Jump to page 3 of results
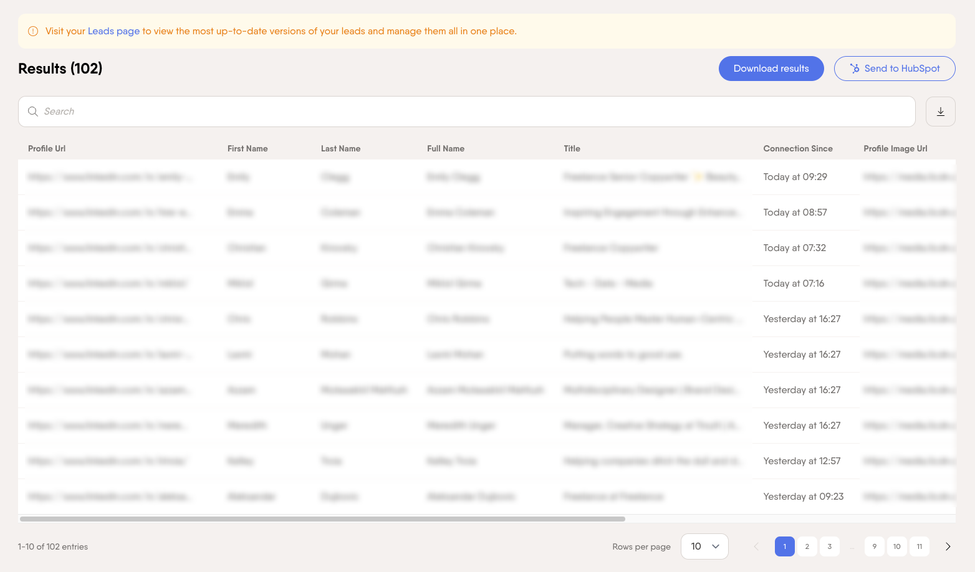The image size is (975, 572). [x=829, y=546]
